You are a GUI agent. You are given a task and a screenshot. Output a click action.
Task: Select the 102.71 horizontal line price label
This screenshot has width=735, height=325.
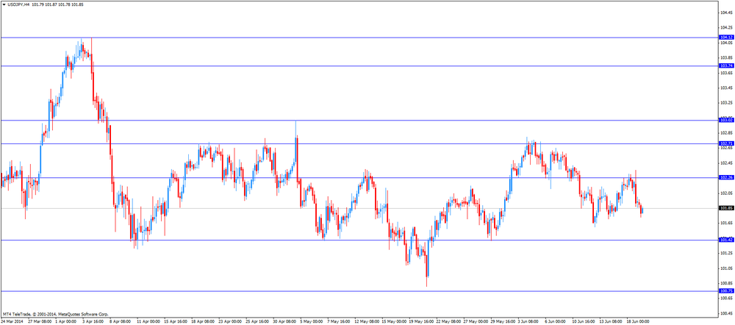point(726,143)
